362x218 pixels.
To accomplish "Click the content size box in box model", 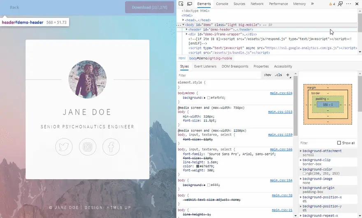I will click(328, 105).
